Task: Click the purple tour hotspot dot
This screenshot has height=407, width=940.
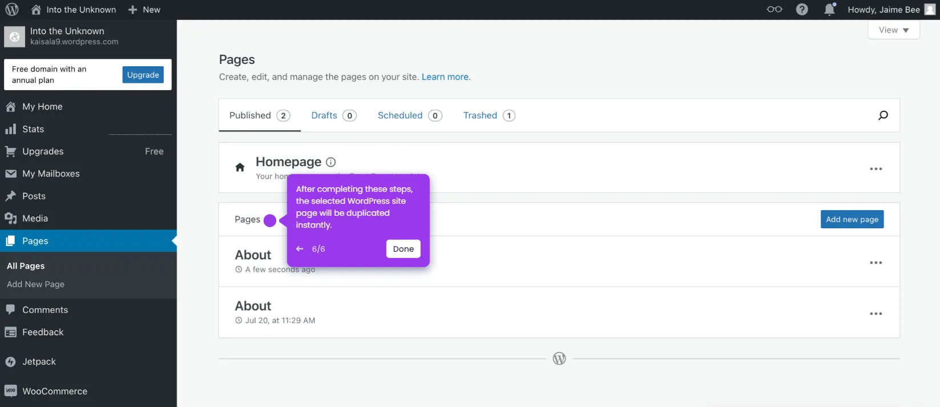Action: click(x=270, y=220)
